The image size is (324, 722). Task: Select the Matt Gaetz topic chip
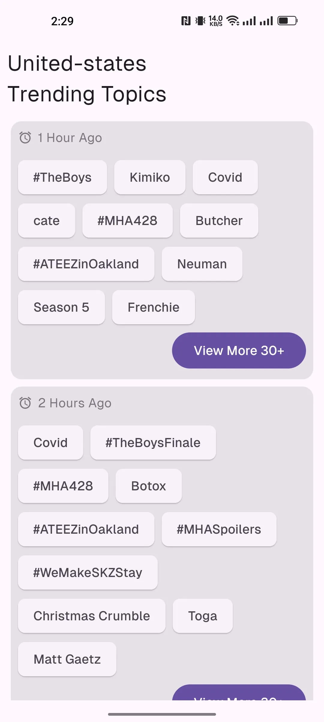click(67, 659)
